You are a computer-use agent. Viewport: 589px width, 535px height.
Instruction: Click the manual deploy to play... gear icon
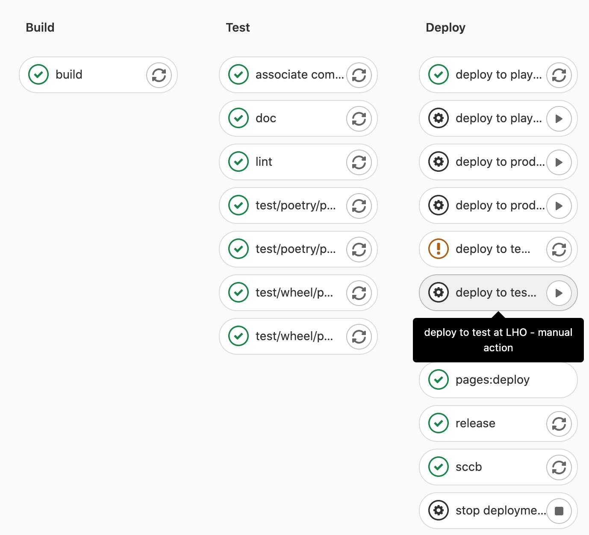click(x=439, y=118)
